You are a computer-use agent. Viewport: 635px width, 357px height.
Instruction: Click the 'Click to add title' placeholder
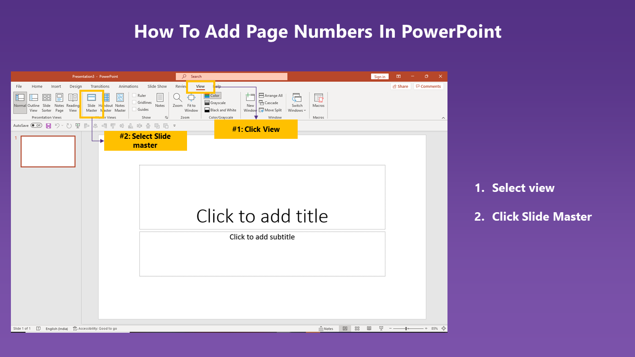pyautogui.click(x=262, y=197)
